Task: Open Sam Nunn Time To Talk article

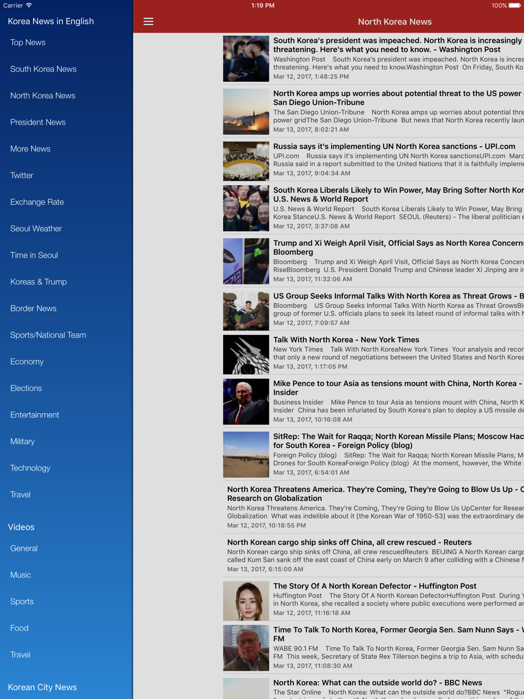Action: tap(398, 634)
